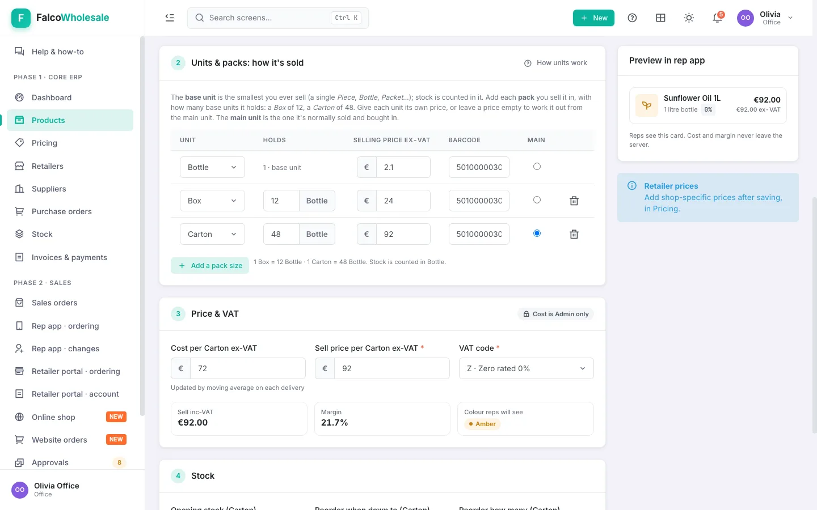
Task: Focus the Search screens field
Action: [278, 18]
